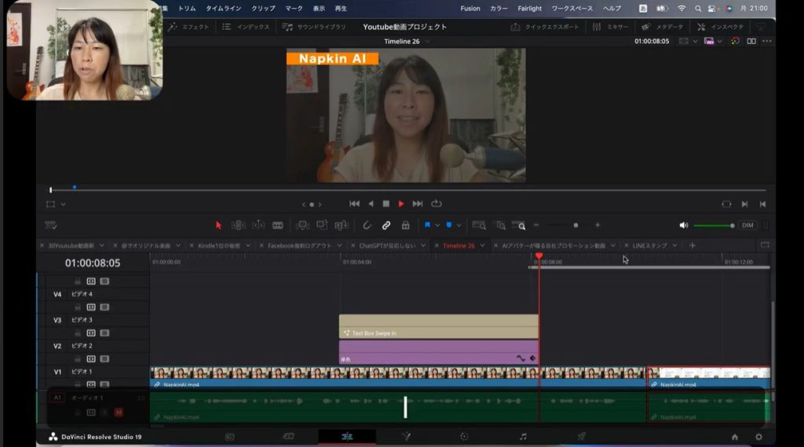Click the Position Lock padlock icon

pos(405,225)
